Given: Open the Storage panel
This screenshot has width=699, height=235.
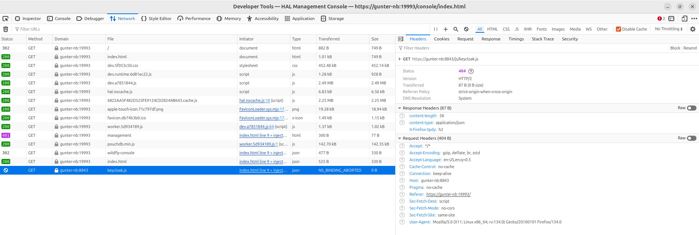Looking at the screenshot, I should tap(332, 19).
